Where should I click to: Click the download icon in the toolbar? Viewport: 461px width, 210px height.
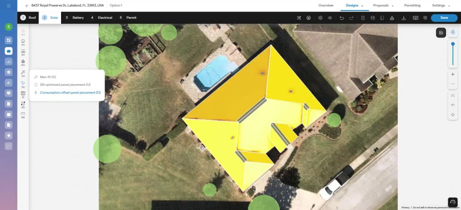click(404, 18)
